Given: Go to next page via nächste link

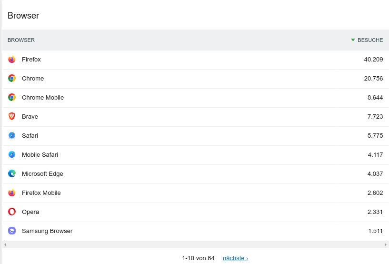Looking at the screenshot, I should pos(235,258).
